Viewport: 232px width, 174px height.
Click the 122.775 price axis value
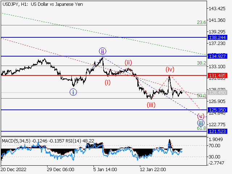217,125
